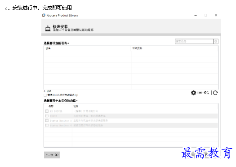
Task: Sort by the 设备 column header
Action: pyautogui.click(x=48, y=48)
